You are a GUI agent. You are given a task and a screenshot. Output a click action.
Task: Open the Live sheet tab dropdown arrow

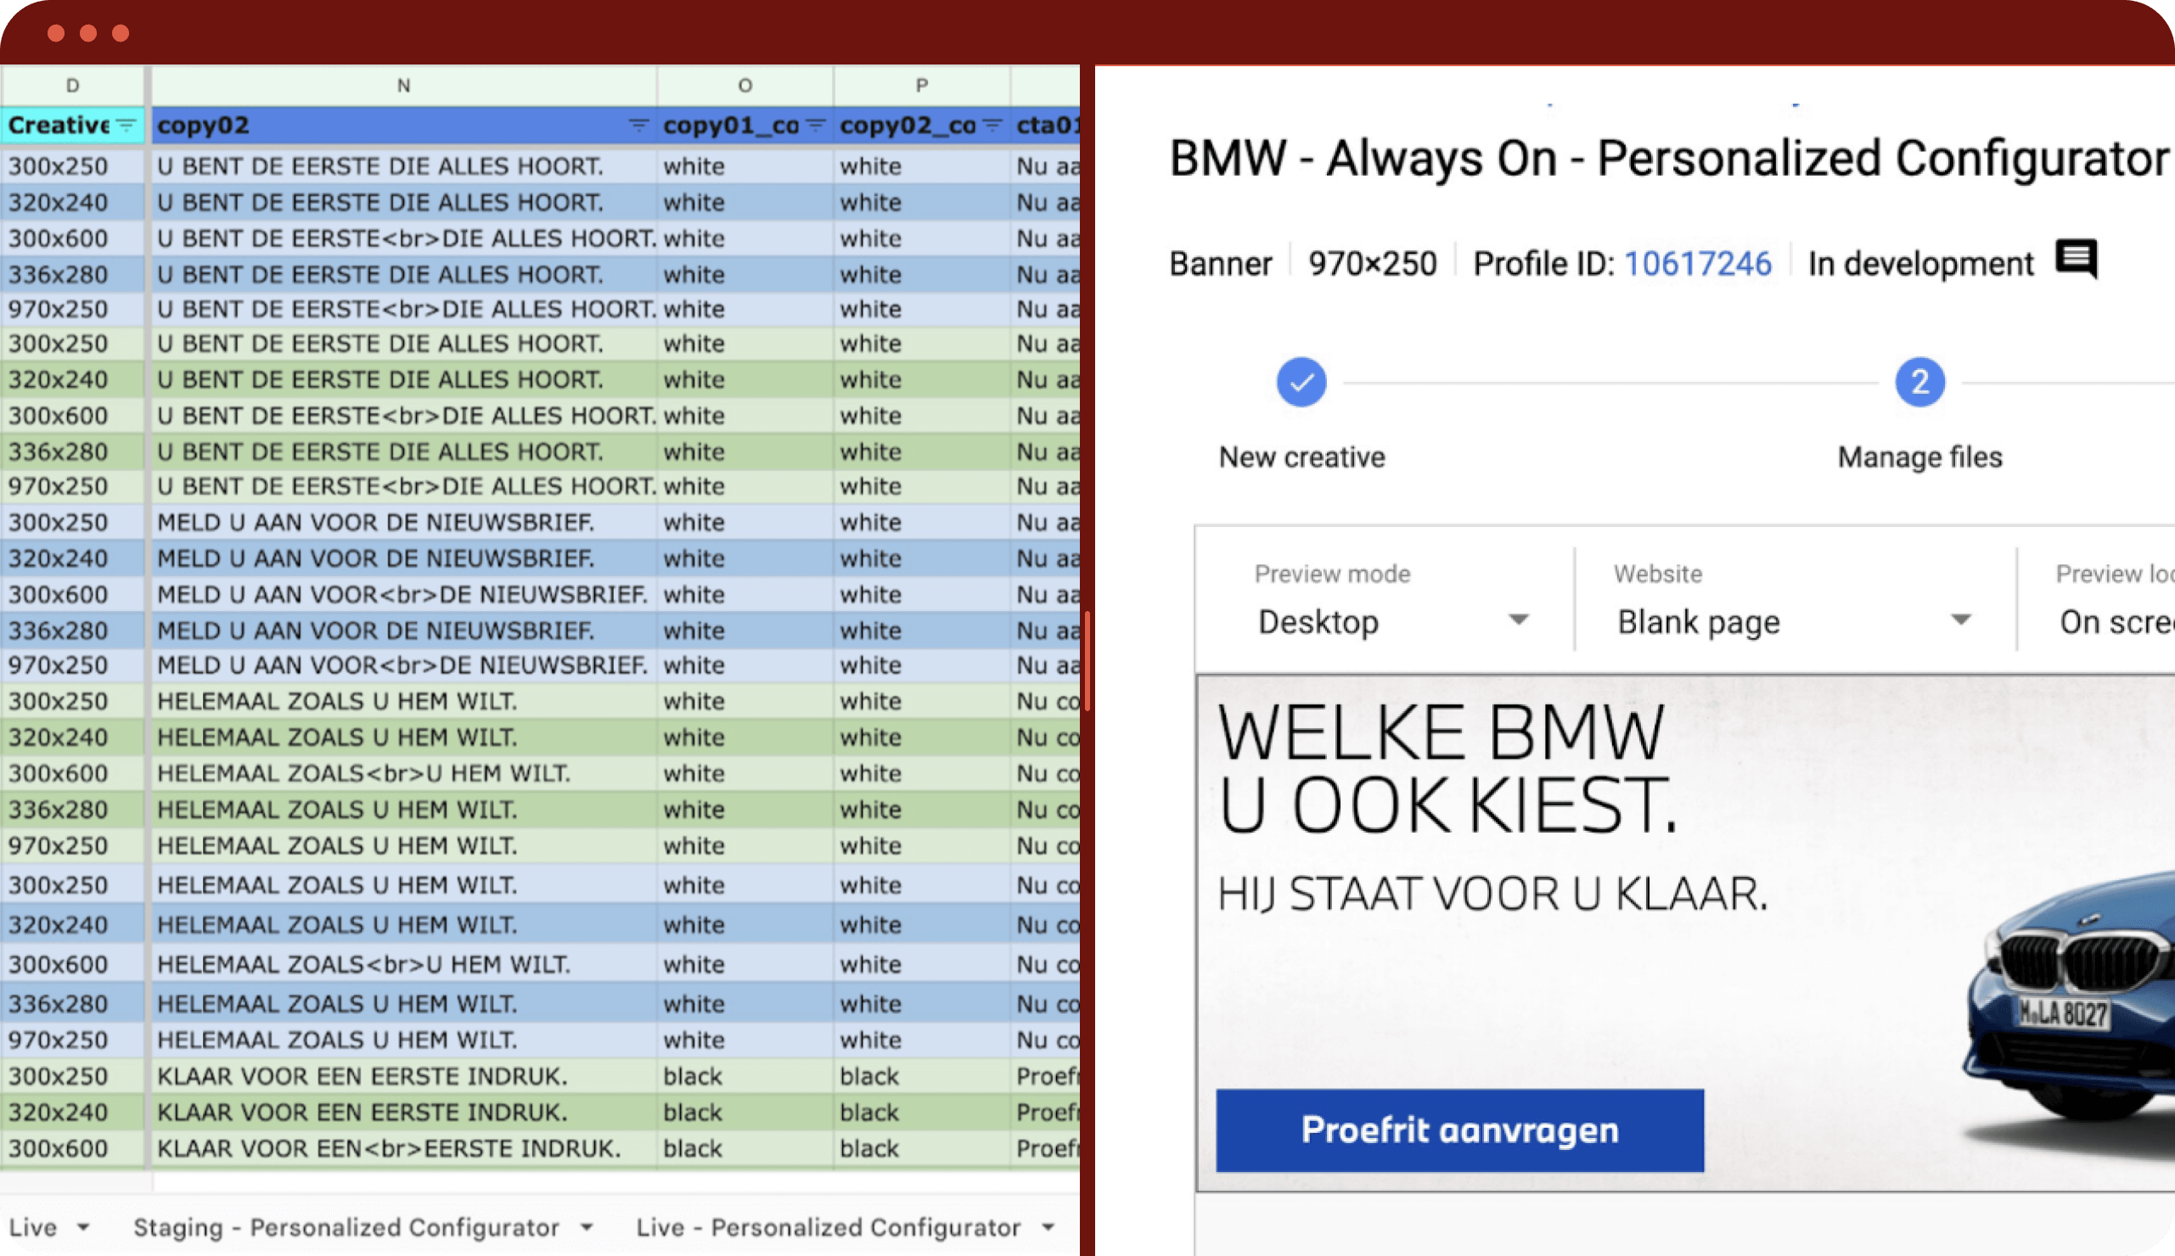[84, 1226]
